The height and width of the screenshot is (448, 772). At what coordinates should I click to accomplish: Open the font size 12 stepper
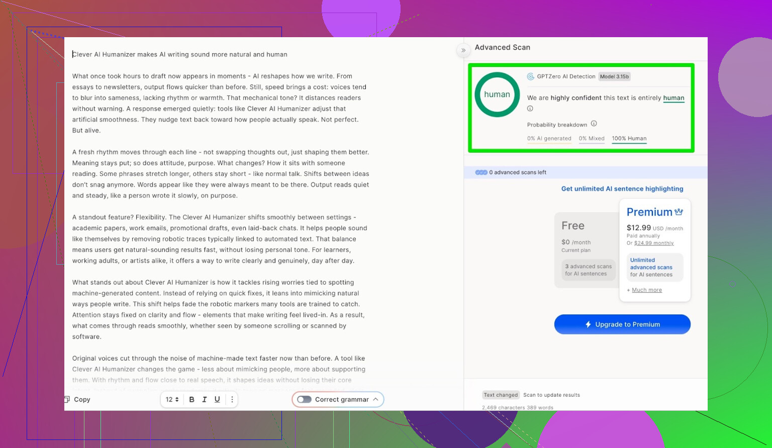pos(172,399)
